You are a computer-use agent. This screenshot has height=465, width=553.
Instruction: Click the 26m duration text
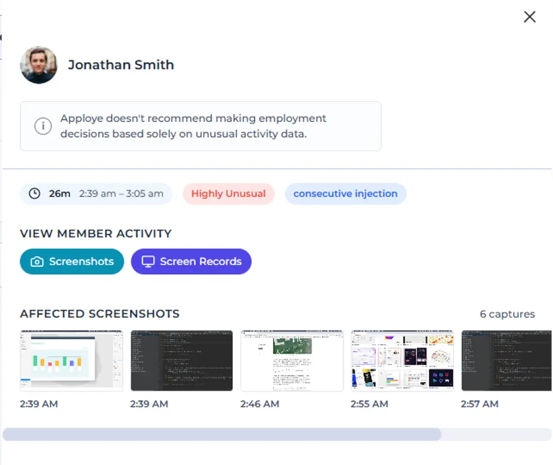pyautogui.click(x=59, y=194)
